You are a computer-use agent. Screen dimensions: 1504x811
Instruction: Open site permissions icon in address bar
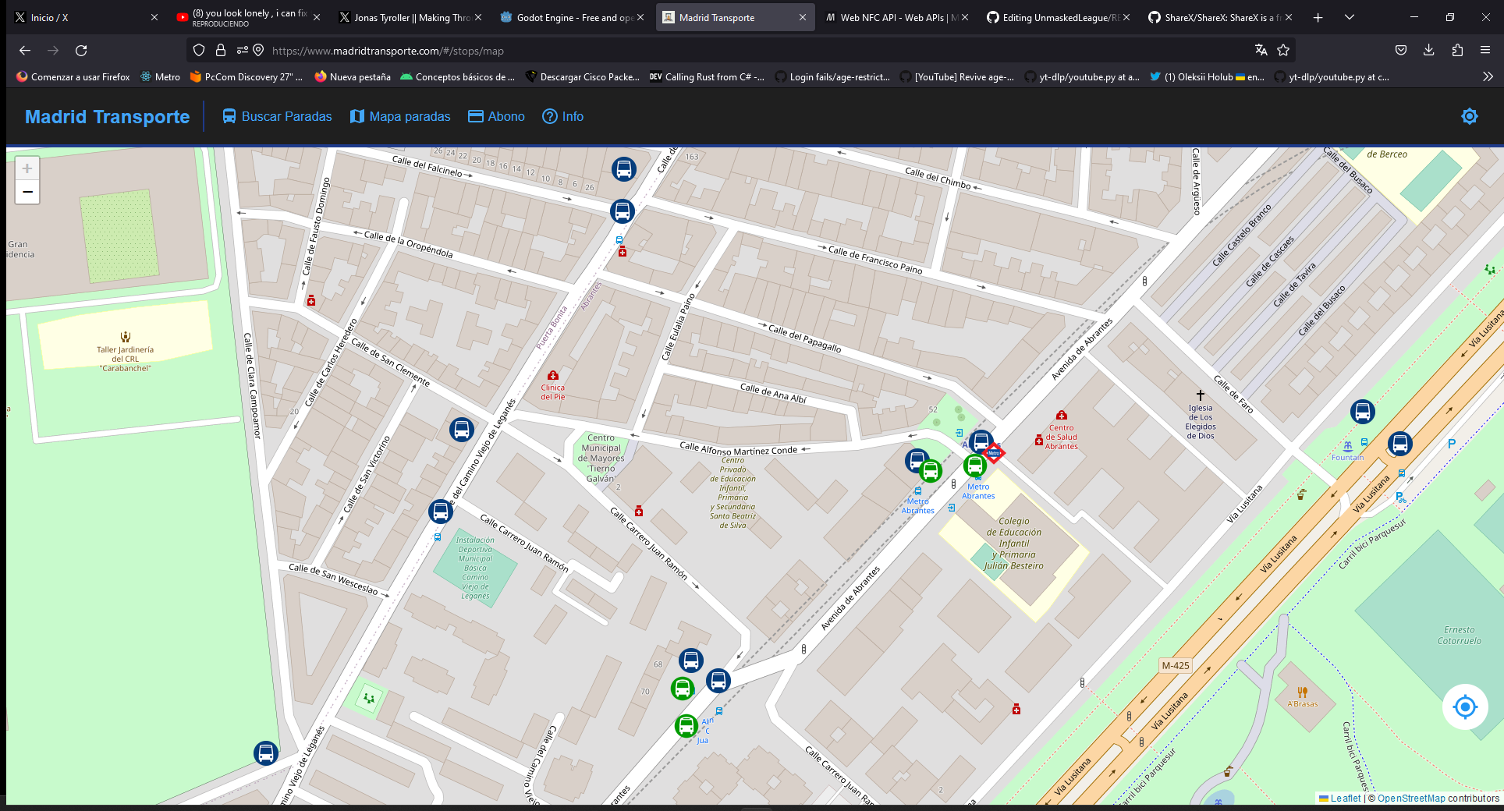point(243,51)
